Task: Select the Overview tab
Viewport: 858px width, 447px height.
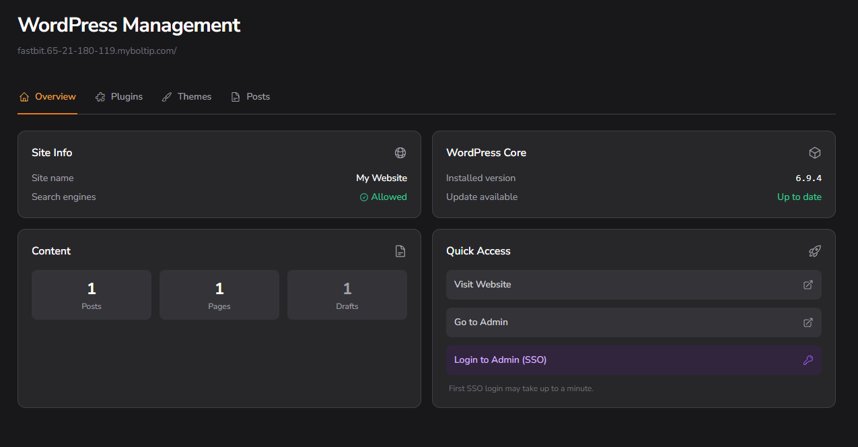Action: pos(48,97)
